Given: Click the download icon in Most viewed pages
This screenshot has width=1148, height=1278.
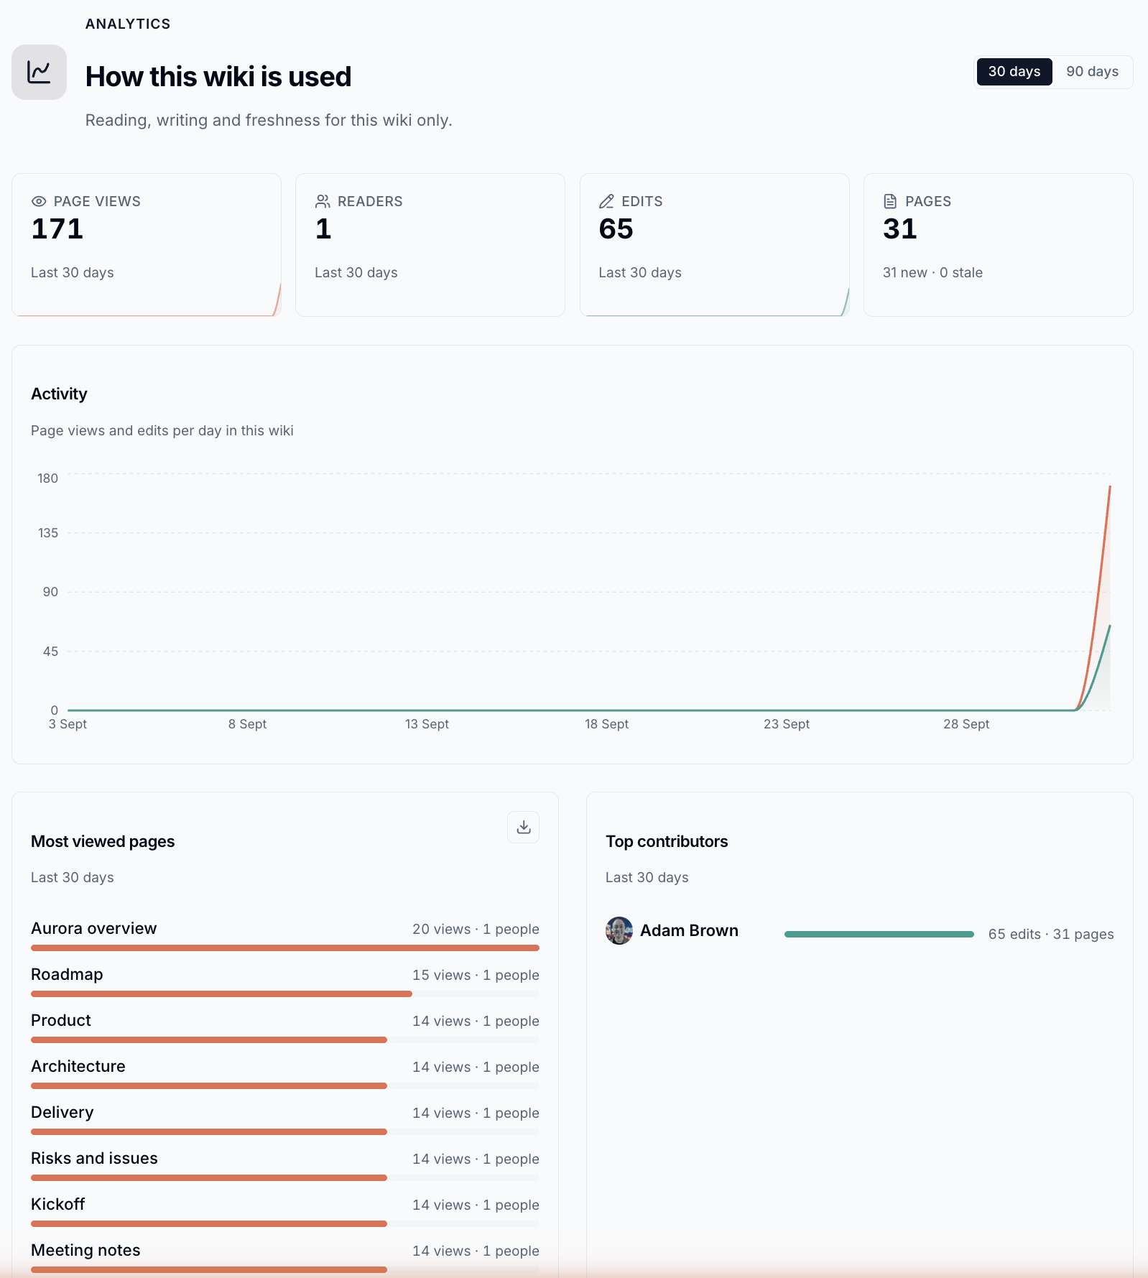Looking at the screenshot, I should point(523,827).
